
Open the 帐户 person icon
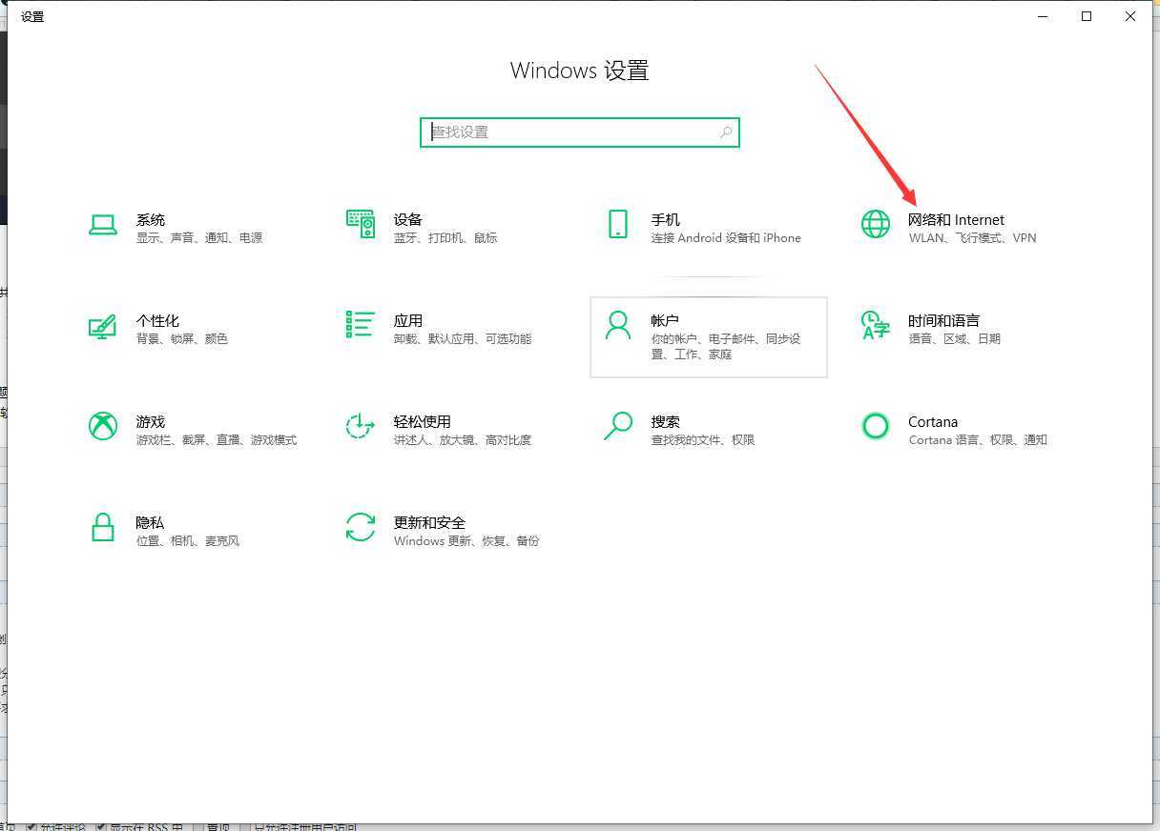pyautogui.click(x=618, y=325)
